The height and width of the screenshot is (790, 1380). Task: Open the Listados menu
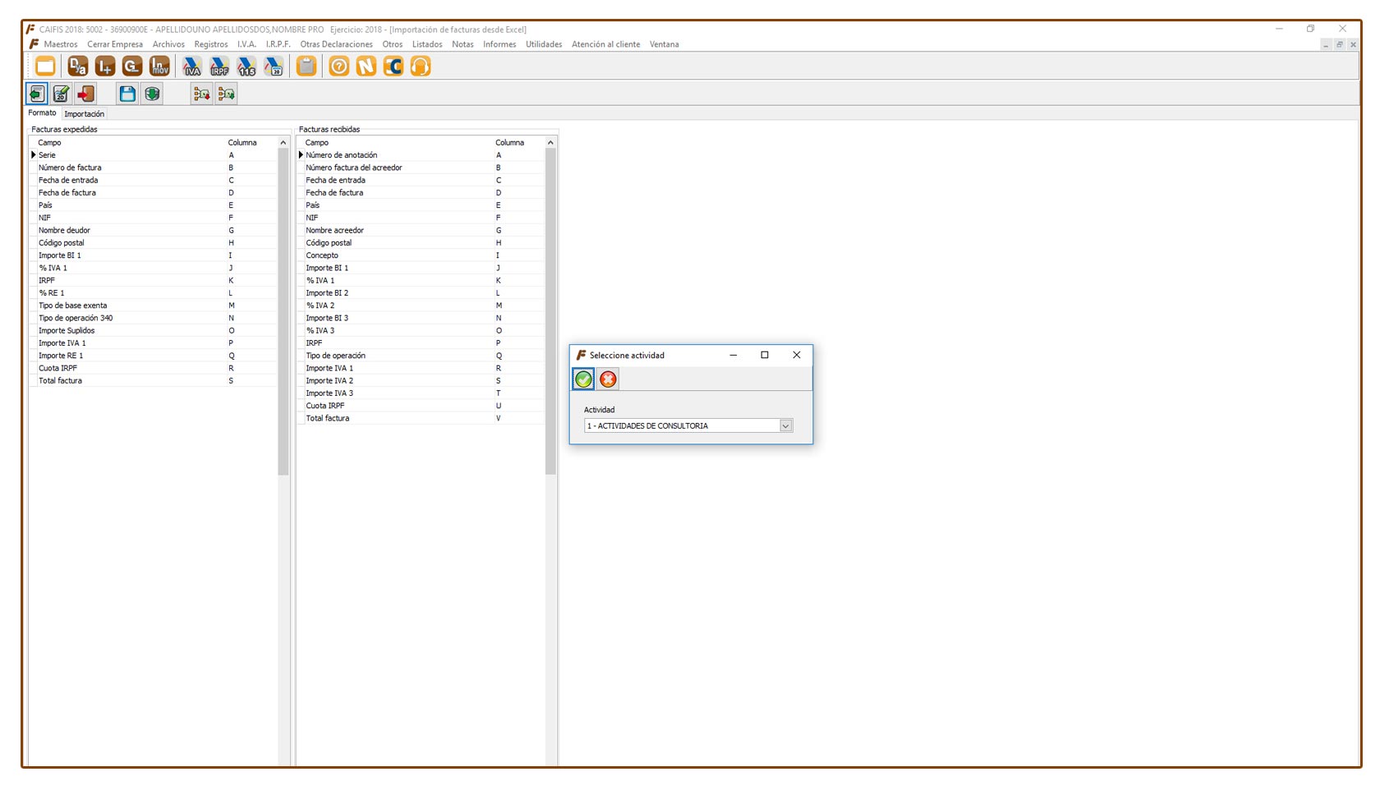click(427, 44)
